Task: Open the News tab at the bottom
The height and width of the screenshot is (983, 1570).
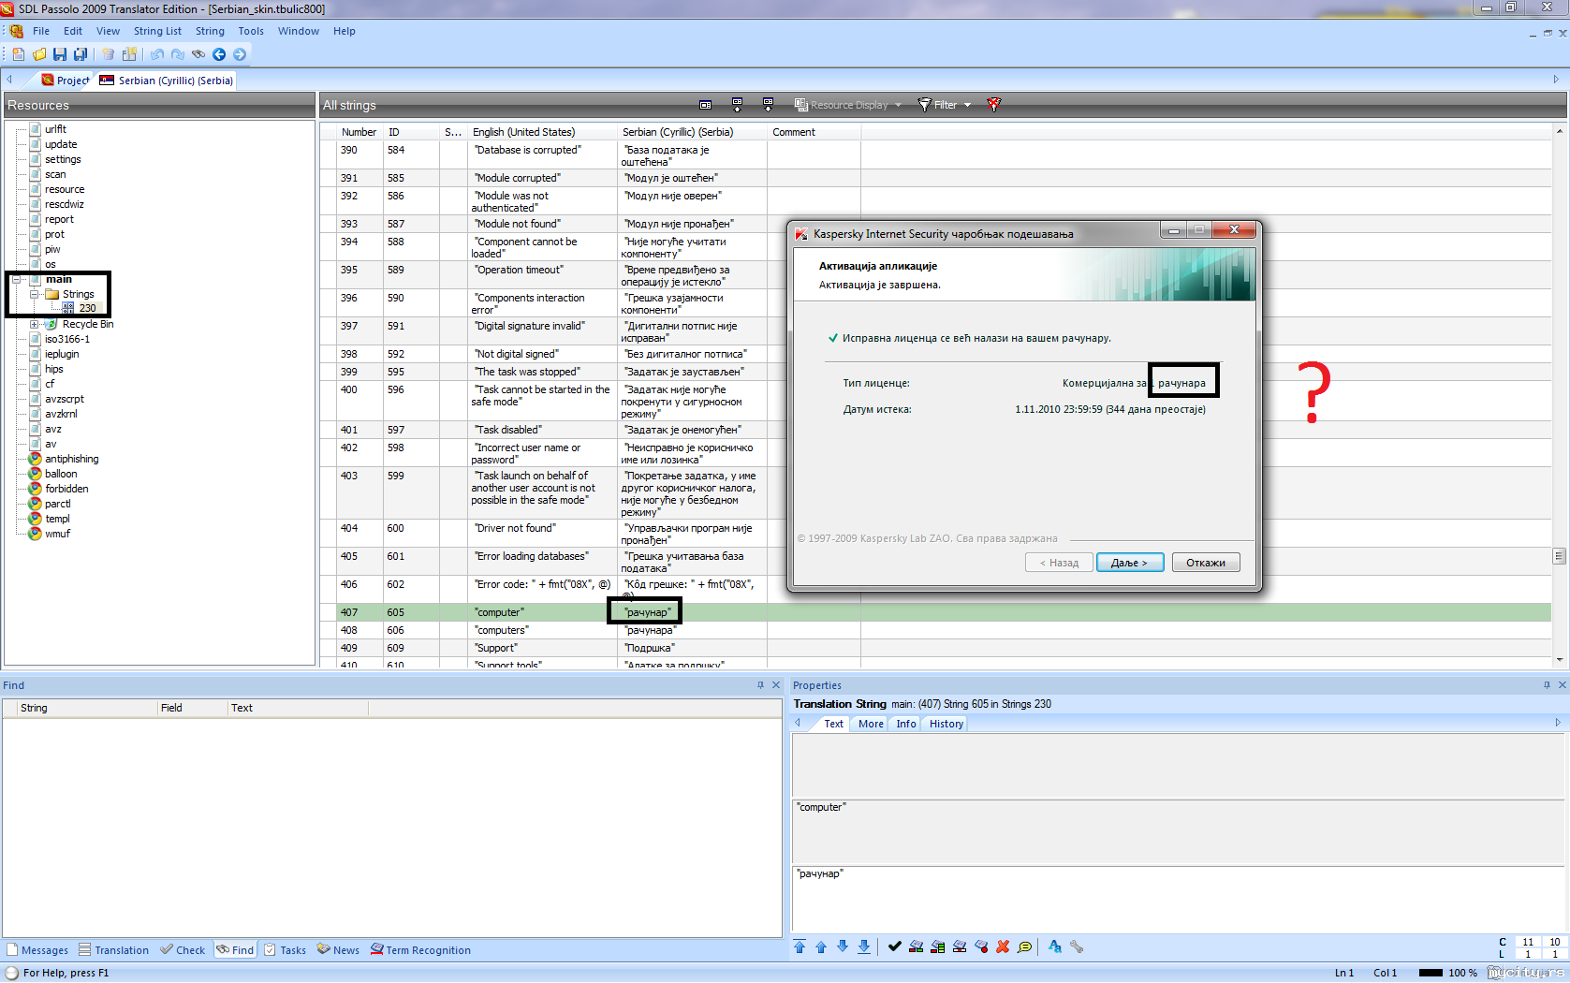Action: point(339,950)
